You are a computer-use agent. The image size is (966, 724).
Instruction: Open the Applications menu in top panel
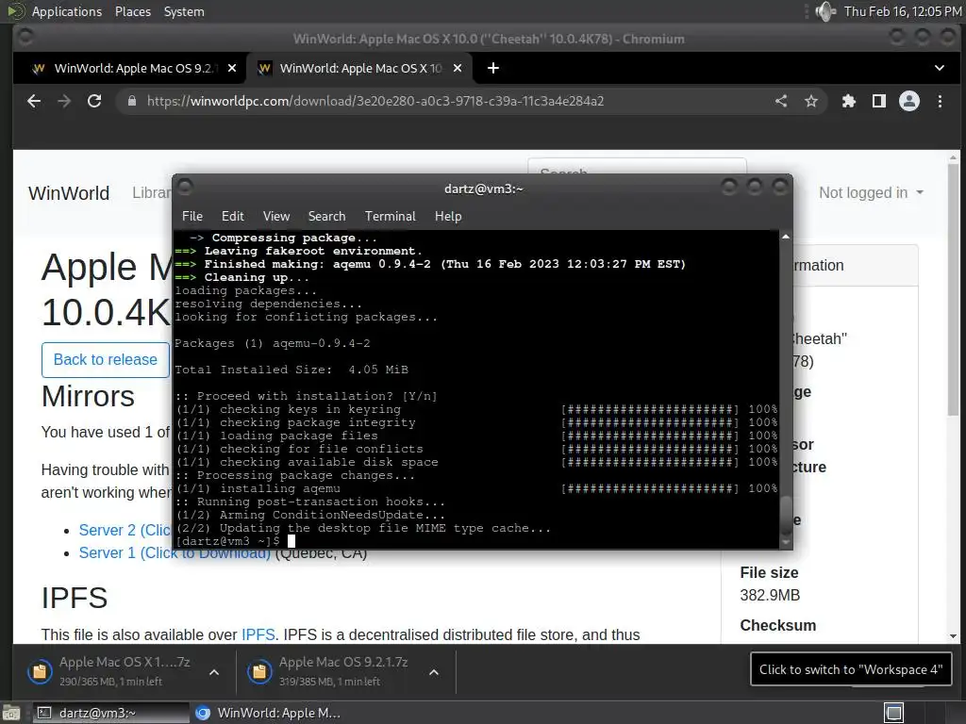click(67, 11)
